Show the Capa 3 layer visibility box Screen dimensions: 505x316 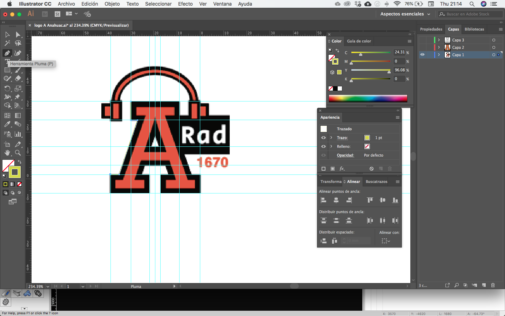point(423,40)
